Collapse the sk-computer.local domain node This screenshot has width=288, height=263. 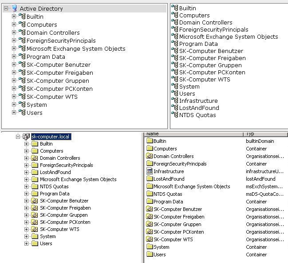18,137
